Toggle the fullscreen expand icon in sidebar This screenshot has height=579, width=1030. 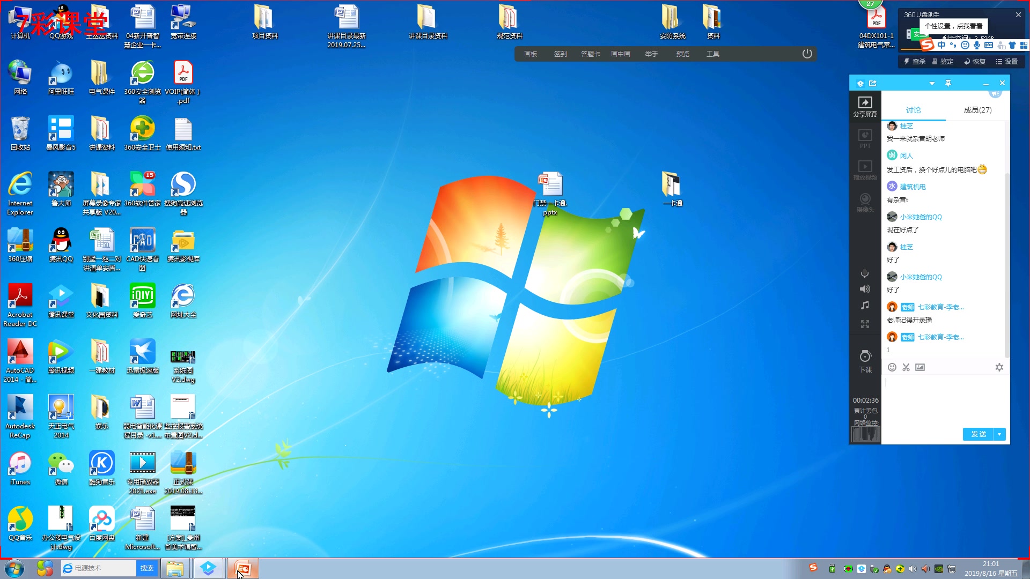pyautogui.click(x=865, y=324)
